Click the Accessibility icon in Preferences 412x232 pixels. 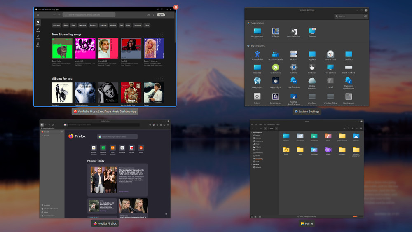(257, 54)
